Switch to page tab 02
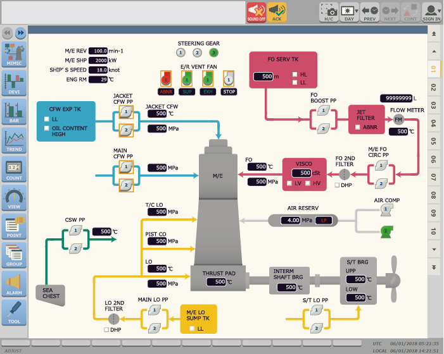The height and width of the screenshot is (354, 444). click(x=434, y=87)
